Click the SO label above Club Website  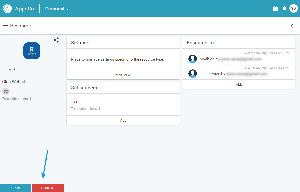(x=12, y=70)
